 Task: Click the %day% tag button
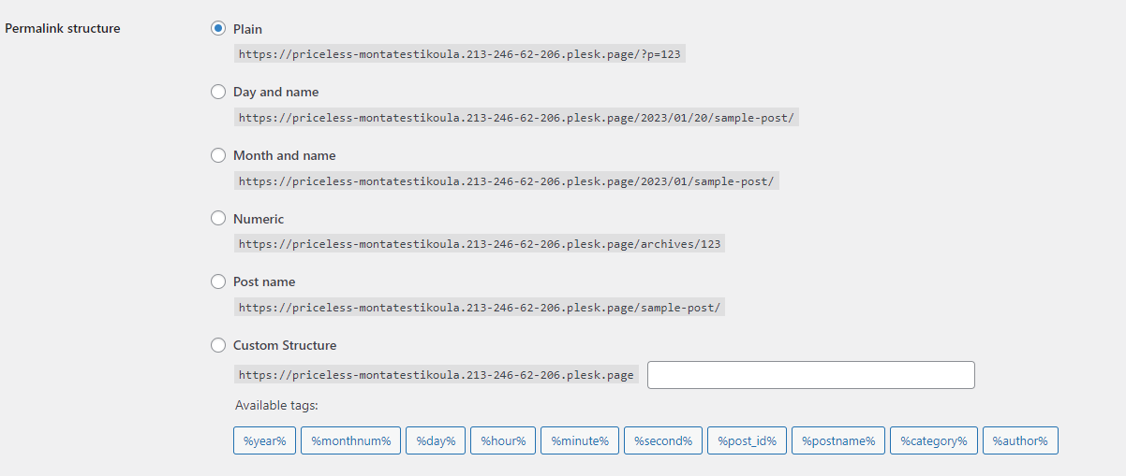(436, 440)
